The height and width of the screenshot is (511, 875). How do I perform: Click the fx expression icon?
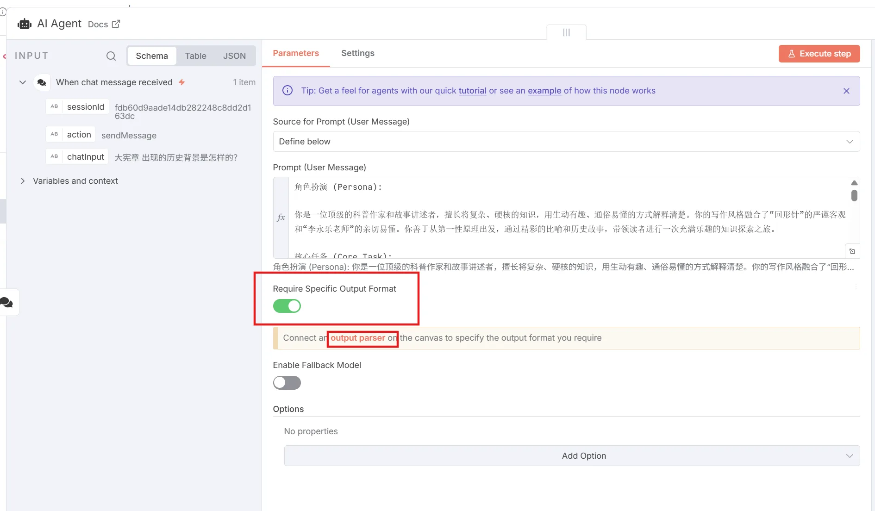281,217
